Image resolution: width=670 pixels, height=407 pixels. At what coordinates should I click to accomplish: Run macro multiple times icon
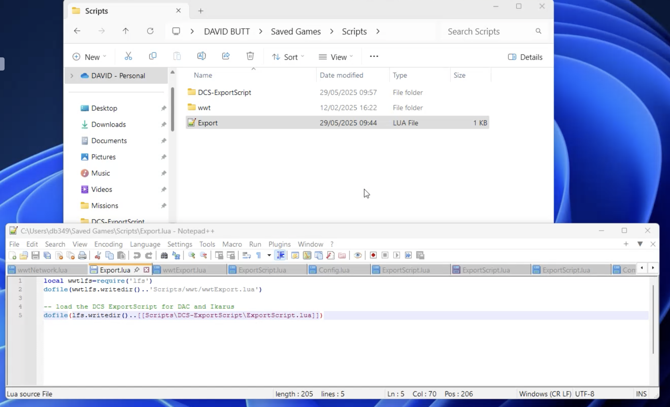point(408,255)
